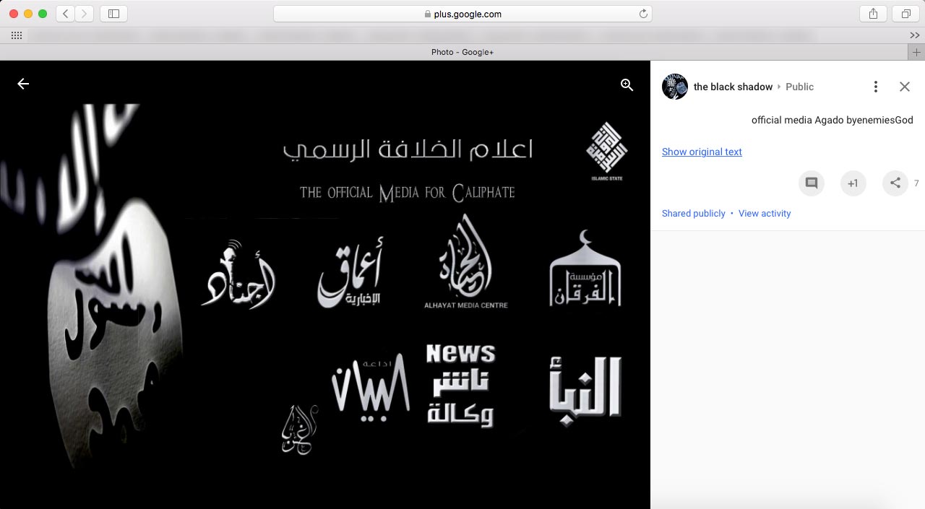Click the back arrow in the photo viewer
This screenshot has height=509, width=925.
[x=23, y=84]
